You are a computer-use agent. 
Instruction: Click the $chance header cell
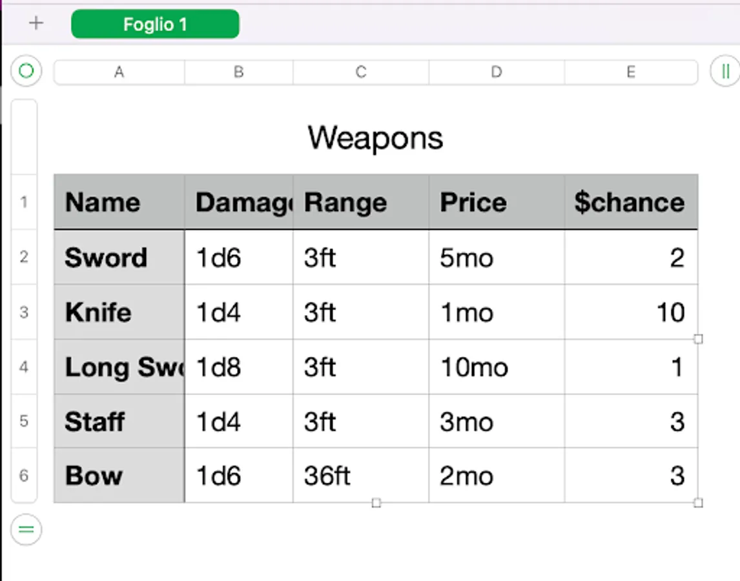pos(630,203)
